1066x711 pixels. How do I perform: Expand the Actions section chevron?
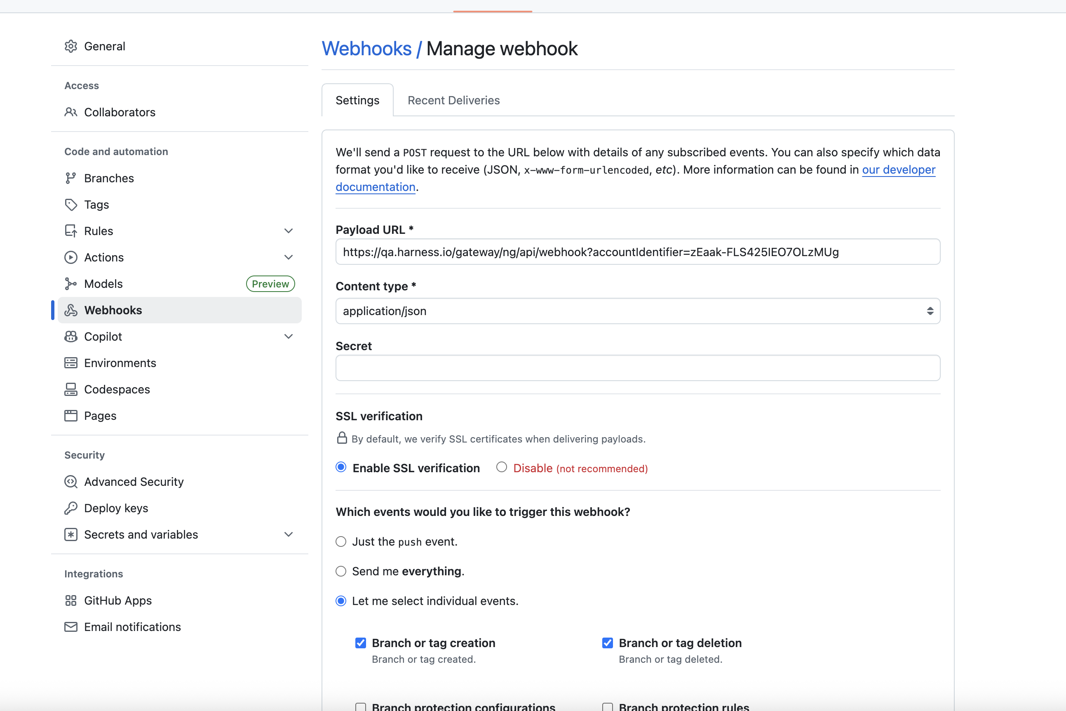(289, 257)
